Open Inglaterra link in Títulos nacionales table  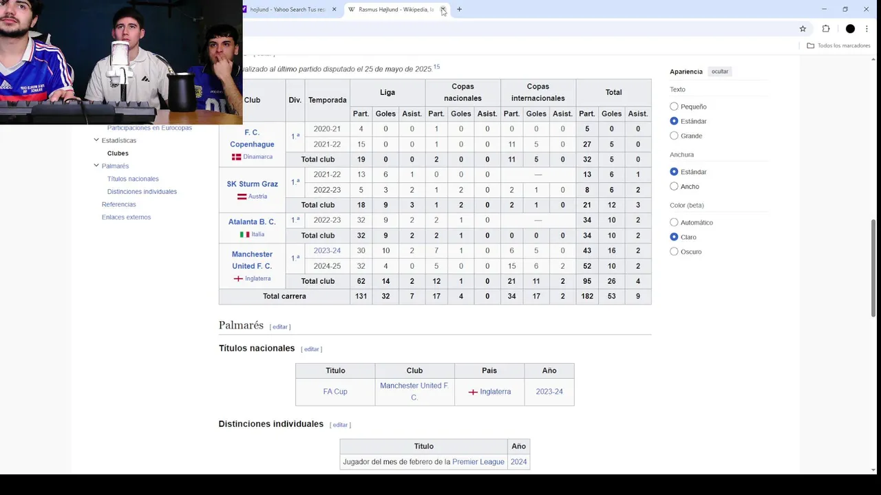point(496,392)
